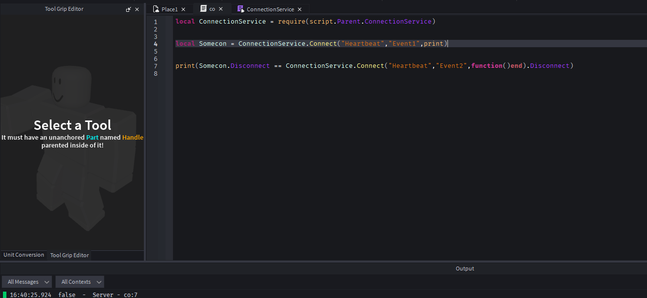Click the 'Select a Tool' heading
Screen dimensions: 647x298
72,125
